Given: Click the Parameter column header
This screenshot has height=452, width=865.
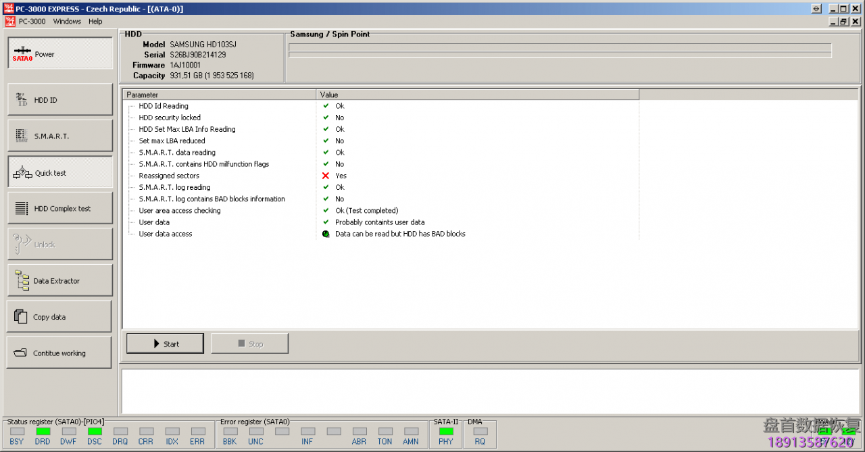Looking at the screenshot, I should [218, 95].
